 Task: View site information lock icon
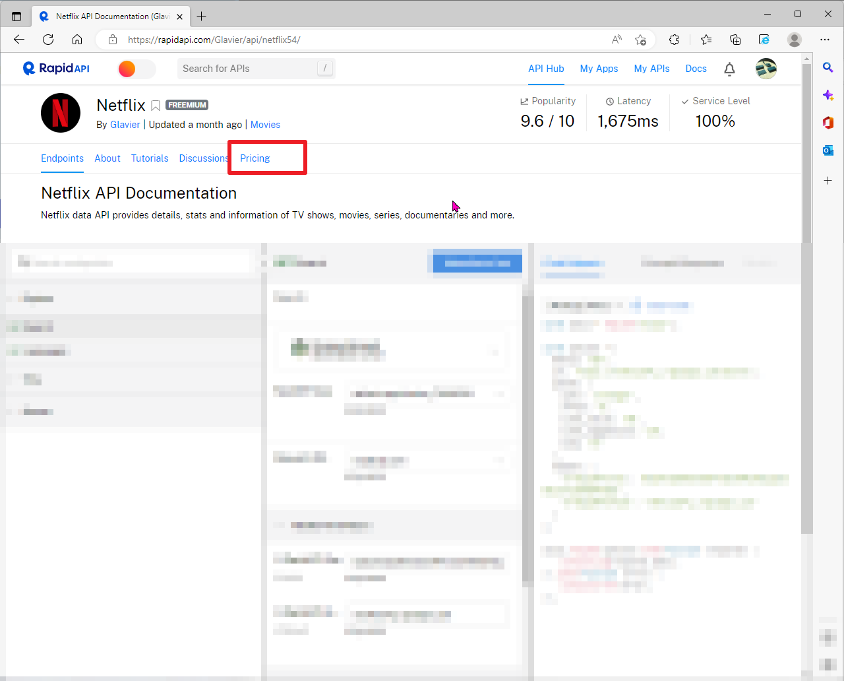click(x=113, y=40)
